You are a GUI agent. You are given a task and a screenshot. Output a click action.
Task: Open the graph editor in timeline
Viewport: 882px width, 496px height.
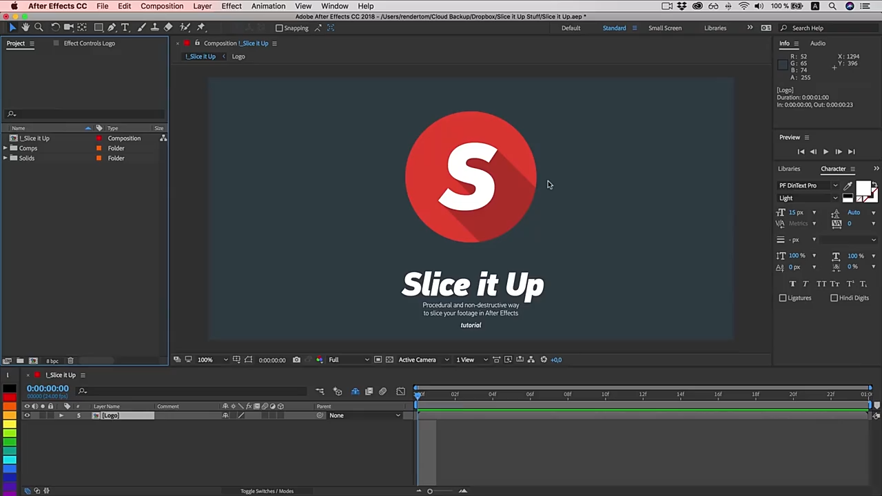coord(400,392)
